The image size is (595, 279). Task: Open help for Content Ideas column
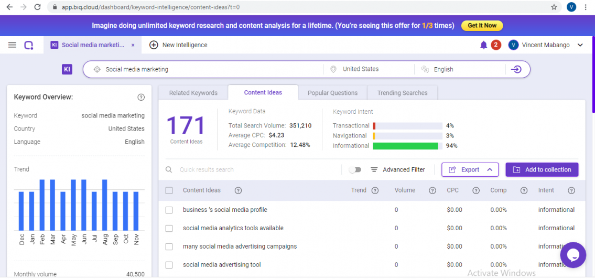(x=239, y=190)
